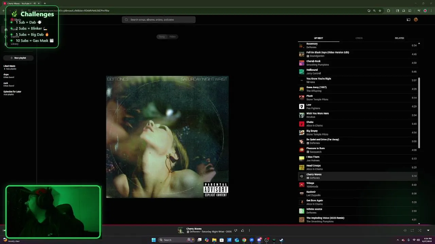Play Wish You Were Here by Incubus
435x244 pixels.
tap(358, 115)
